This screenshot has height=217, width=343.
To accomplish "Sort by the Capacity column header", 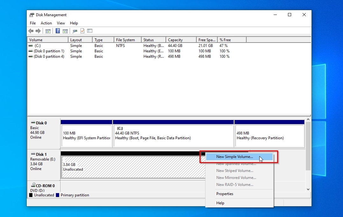I will tap(181, 40).
